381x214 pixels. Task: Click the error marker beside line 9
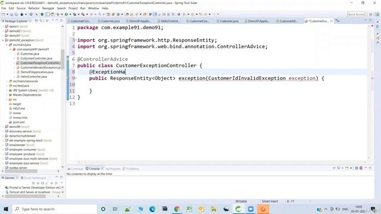68,78
